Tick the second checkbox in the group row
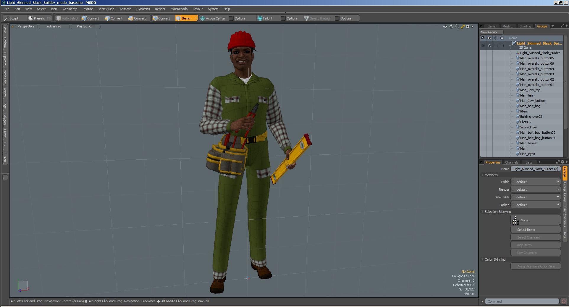The height and width of the screenshot is (307, 569). pyautogui.click(x=502, y=46)
